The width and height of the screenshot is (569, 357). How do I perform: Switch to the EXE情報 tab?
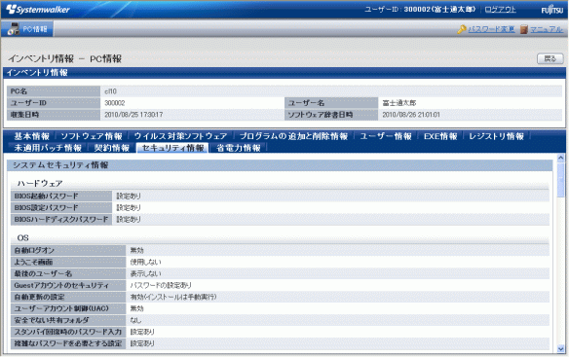tap(440, 136)
